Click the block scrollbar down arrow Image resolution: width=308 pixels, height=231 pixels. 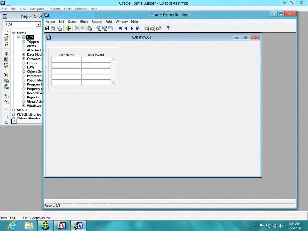[x=113, y=83]
